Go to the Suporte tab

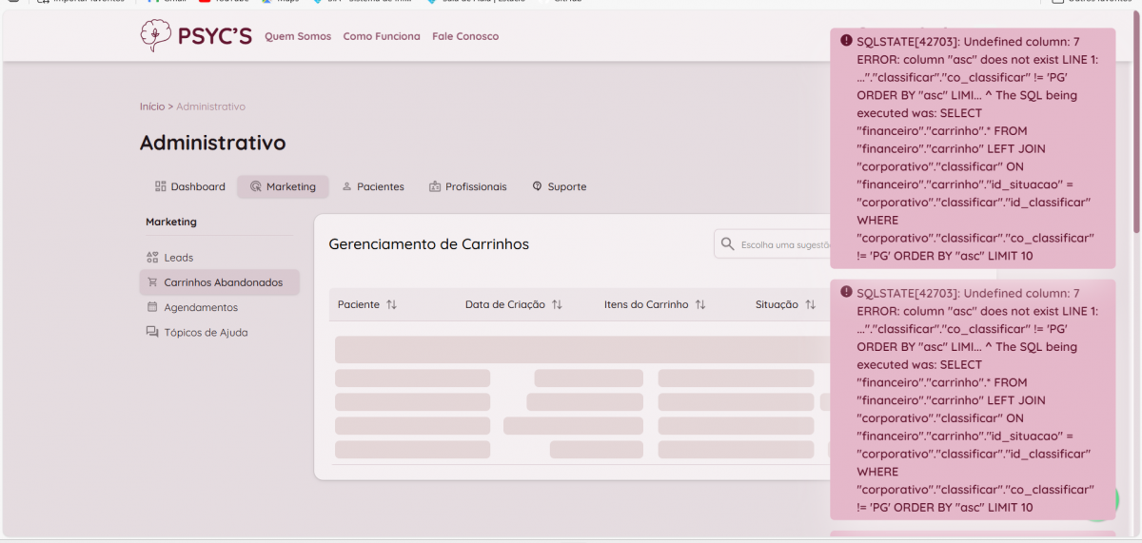pyautogui.click(x=559, y=186)
